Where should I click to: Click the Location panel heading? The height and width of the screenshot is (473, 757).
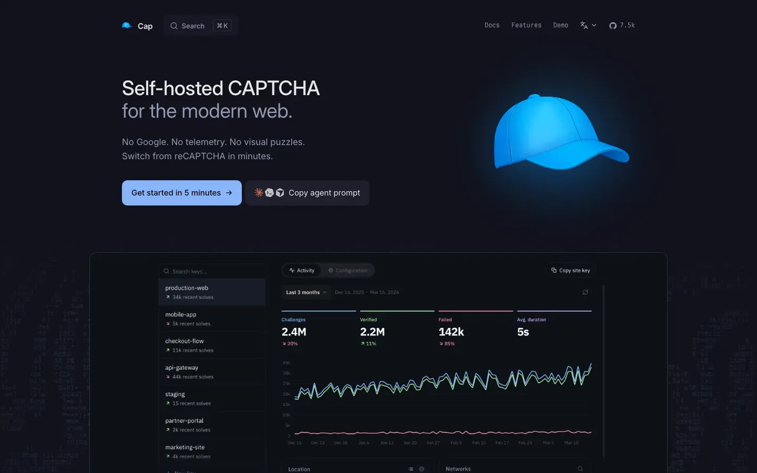(x=299, y=469)
